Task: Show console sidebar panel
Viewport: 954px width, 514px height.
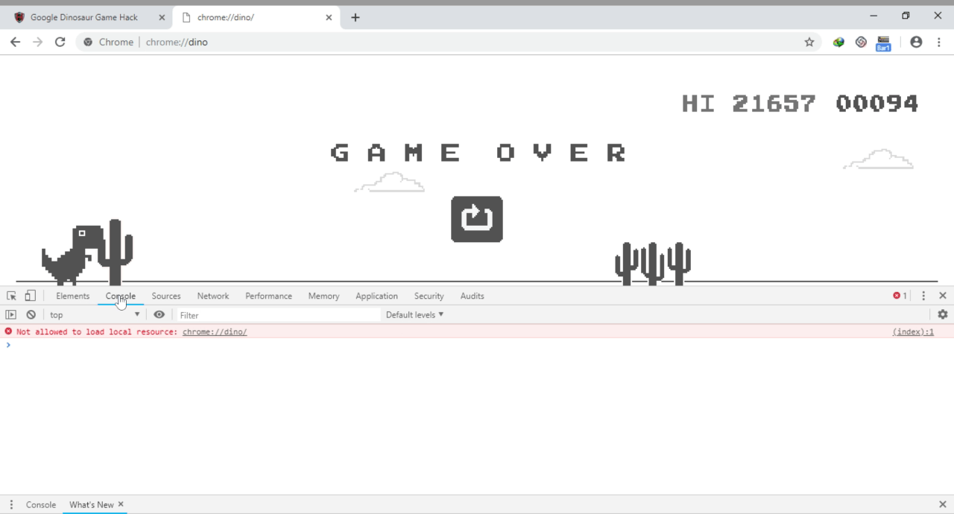Action: tap(10, 314)
